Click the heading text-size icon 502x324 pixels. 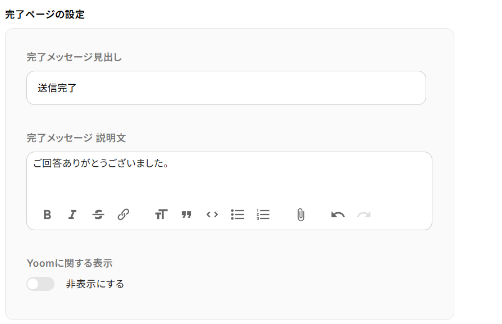click(x=161, y=215)
